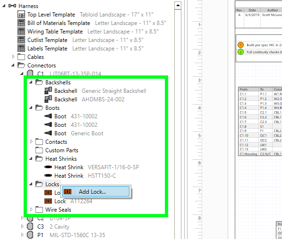282x239 pixels.
Task: Click the Custom Parts folder icon
Action: [x=39, y=150]
